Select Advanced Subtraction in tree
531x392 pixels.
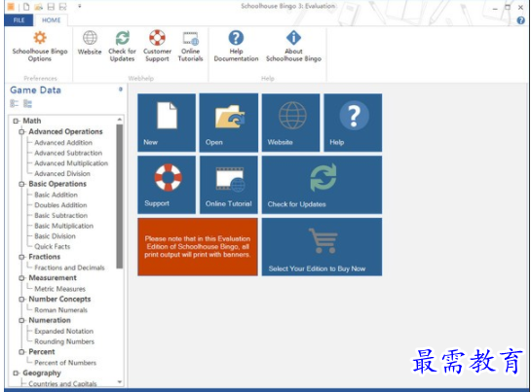[68, 154]
